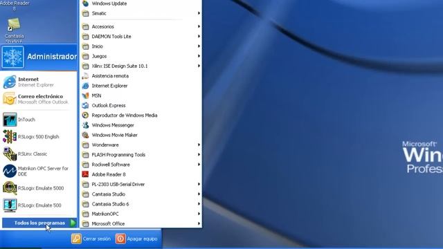Viewport: 443px width, 249px height.
Task: Click the Wonderware text label
Action: (105, 145)
